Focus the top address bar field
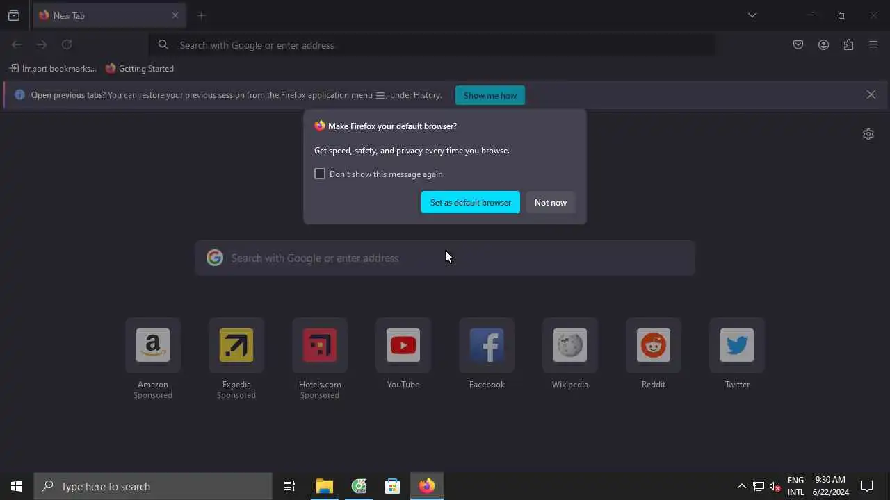 (x=432, y=45)
